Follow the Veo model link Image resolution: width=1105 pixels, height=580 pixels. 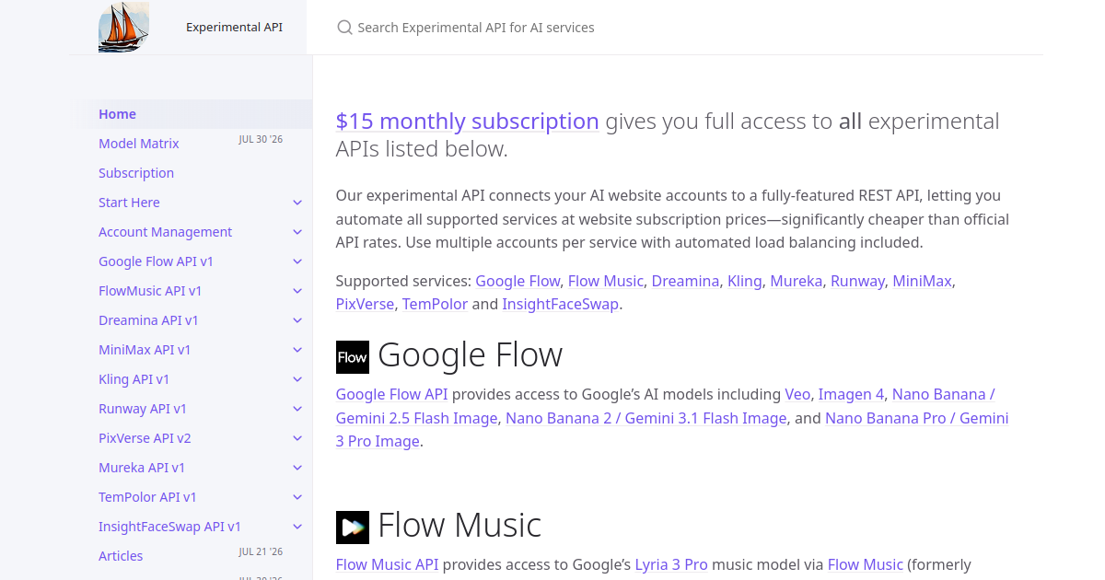pyautogui.click(x=797, y=394)
